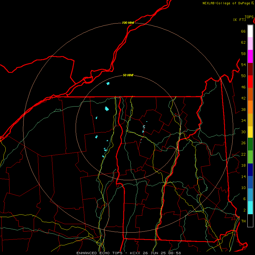Click the legend value 6
This screenshot has height=255, width=255.
tap(245, 199)
